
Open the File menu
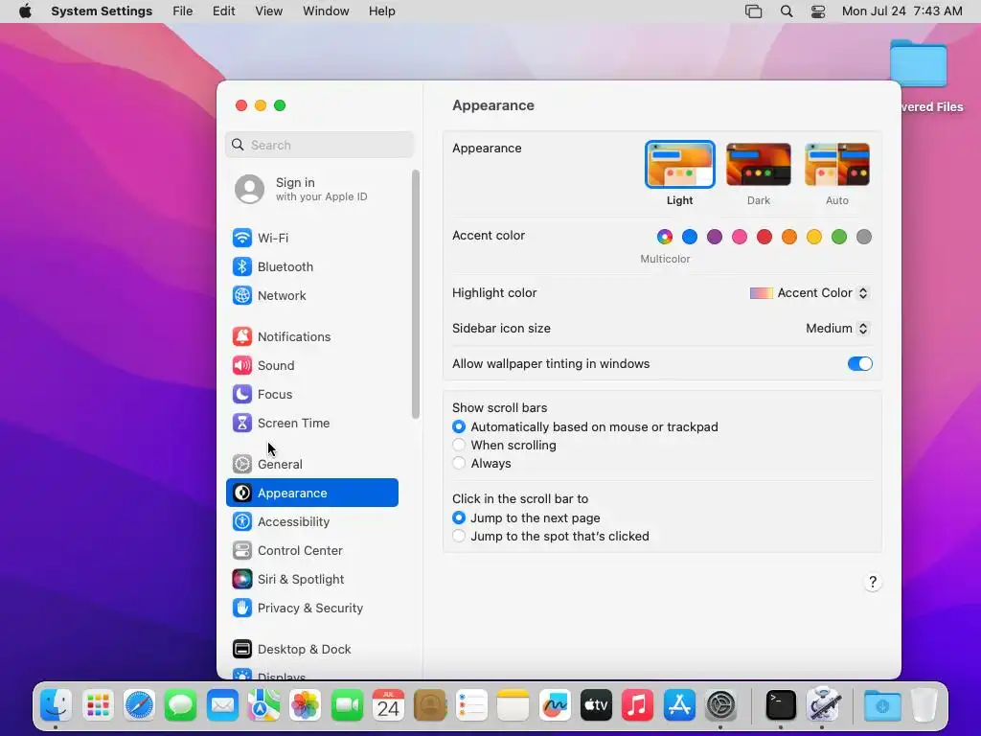pos(183,11)
